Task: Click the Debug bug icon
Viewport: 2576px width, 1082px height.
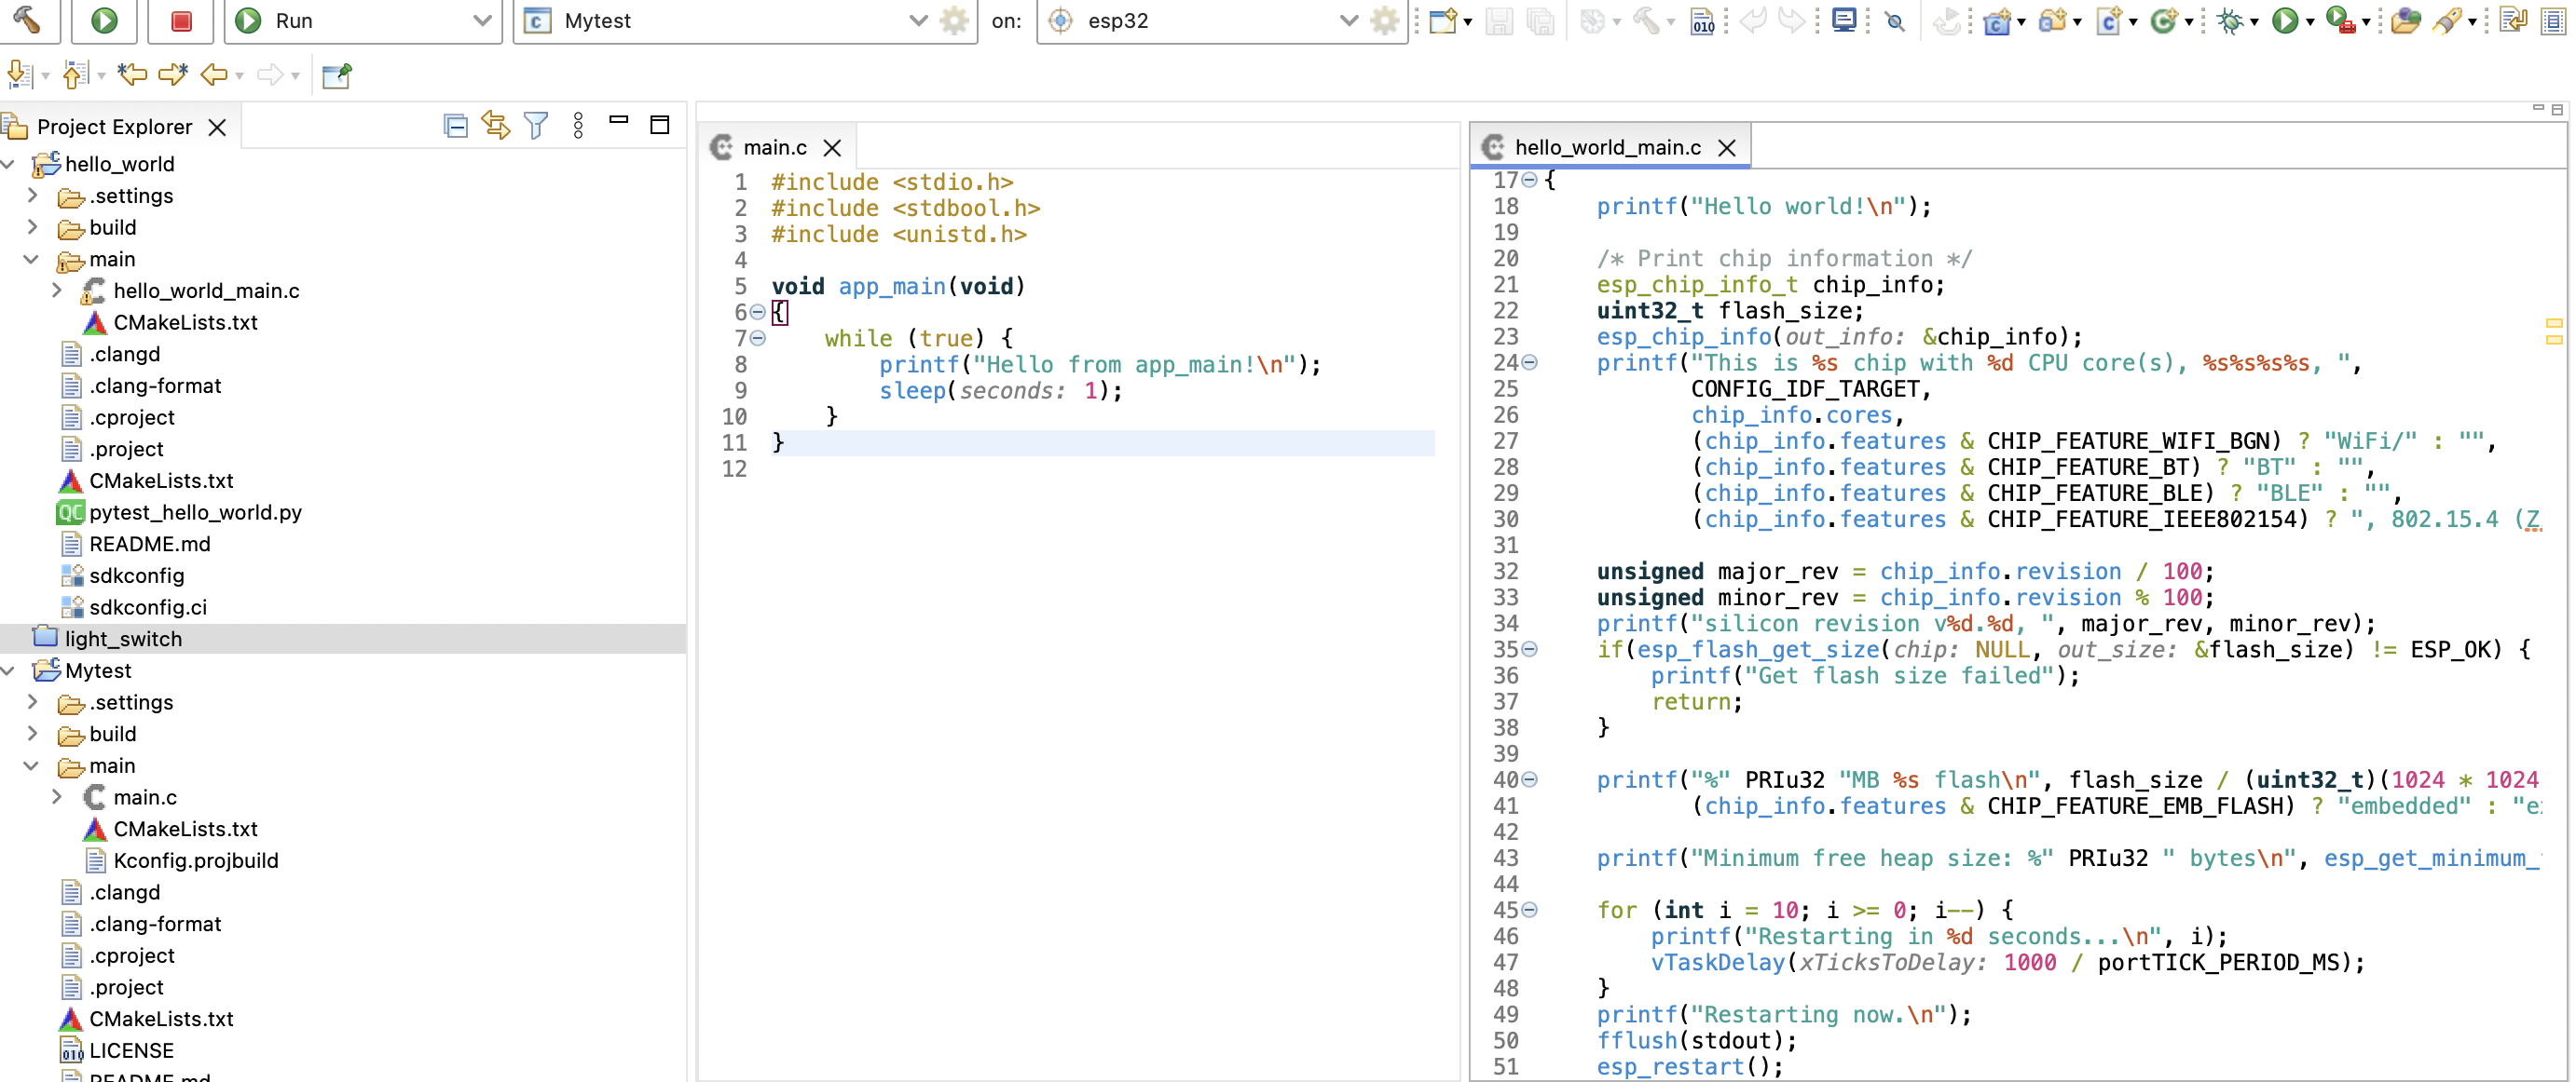Action: click(2229, 20)
